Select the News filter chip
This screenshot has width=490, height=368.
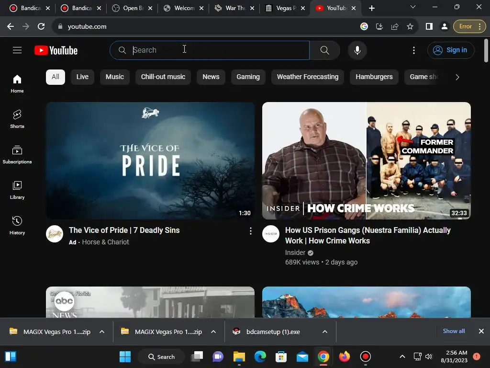tap(211, 77)
